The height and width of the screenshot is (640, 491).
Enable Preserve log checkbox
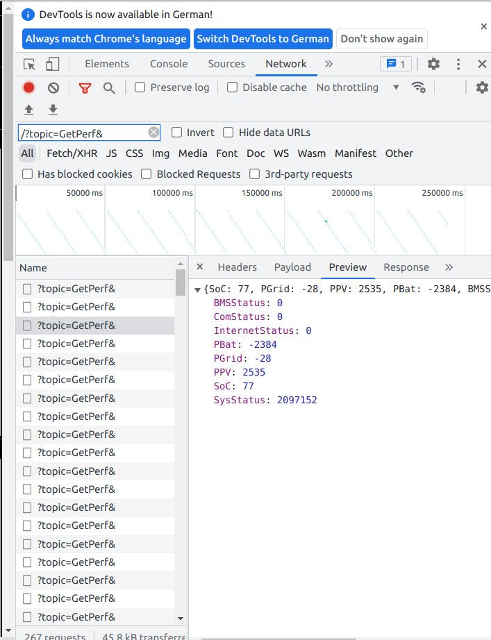tap(140, 87)
